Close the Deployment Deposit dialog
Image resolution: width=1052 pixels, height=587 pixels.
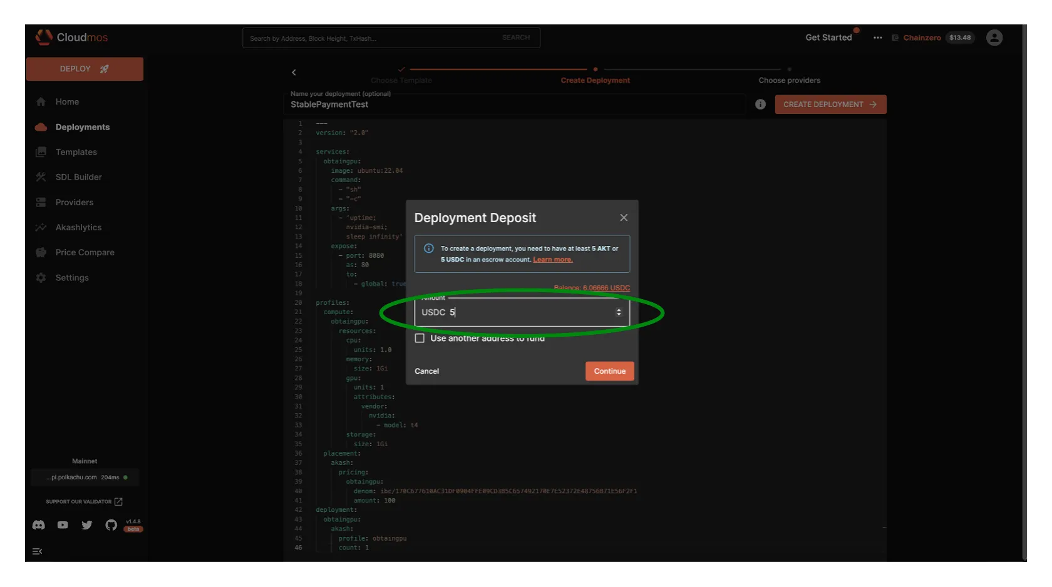click(x=624, y=218)
